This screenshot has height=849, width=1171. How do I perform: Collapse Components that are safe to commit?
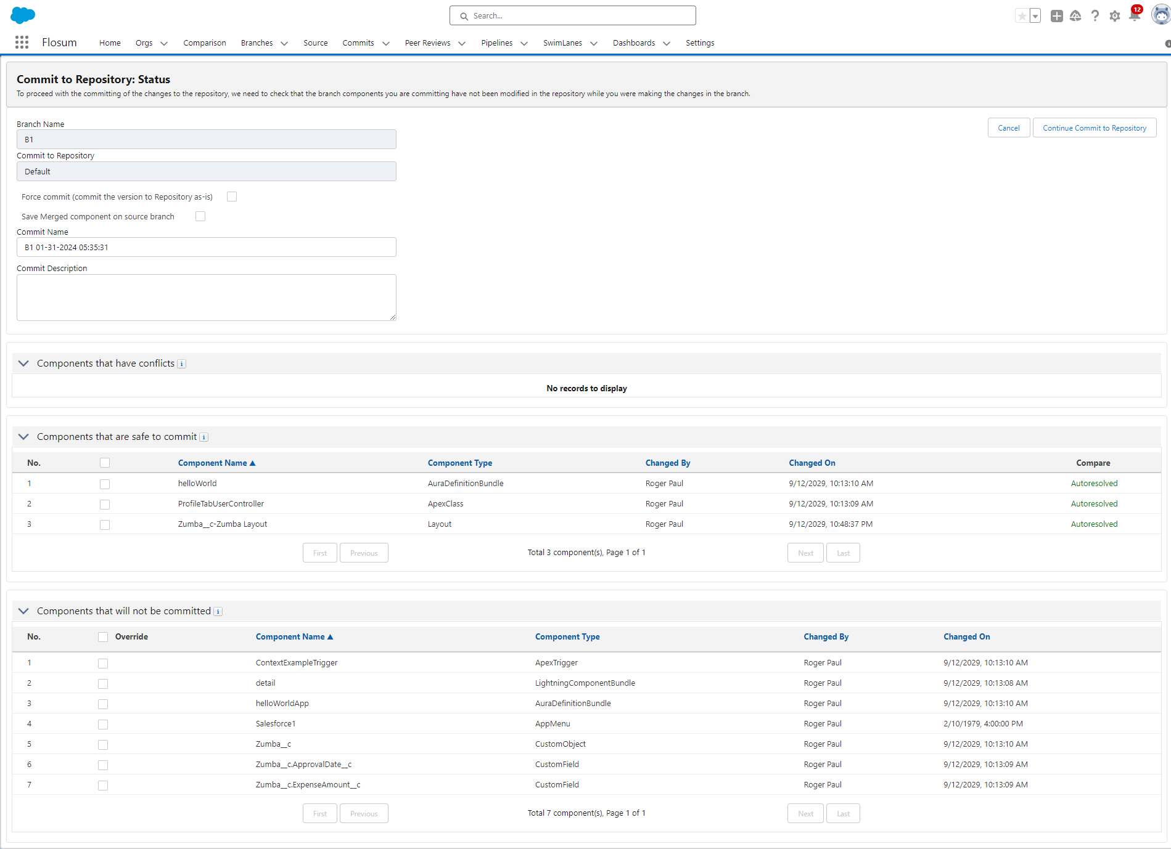click(23, 437)
